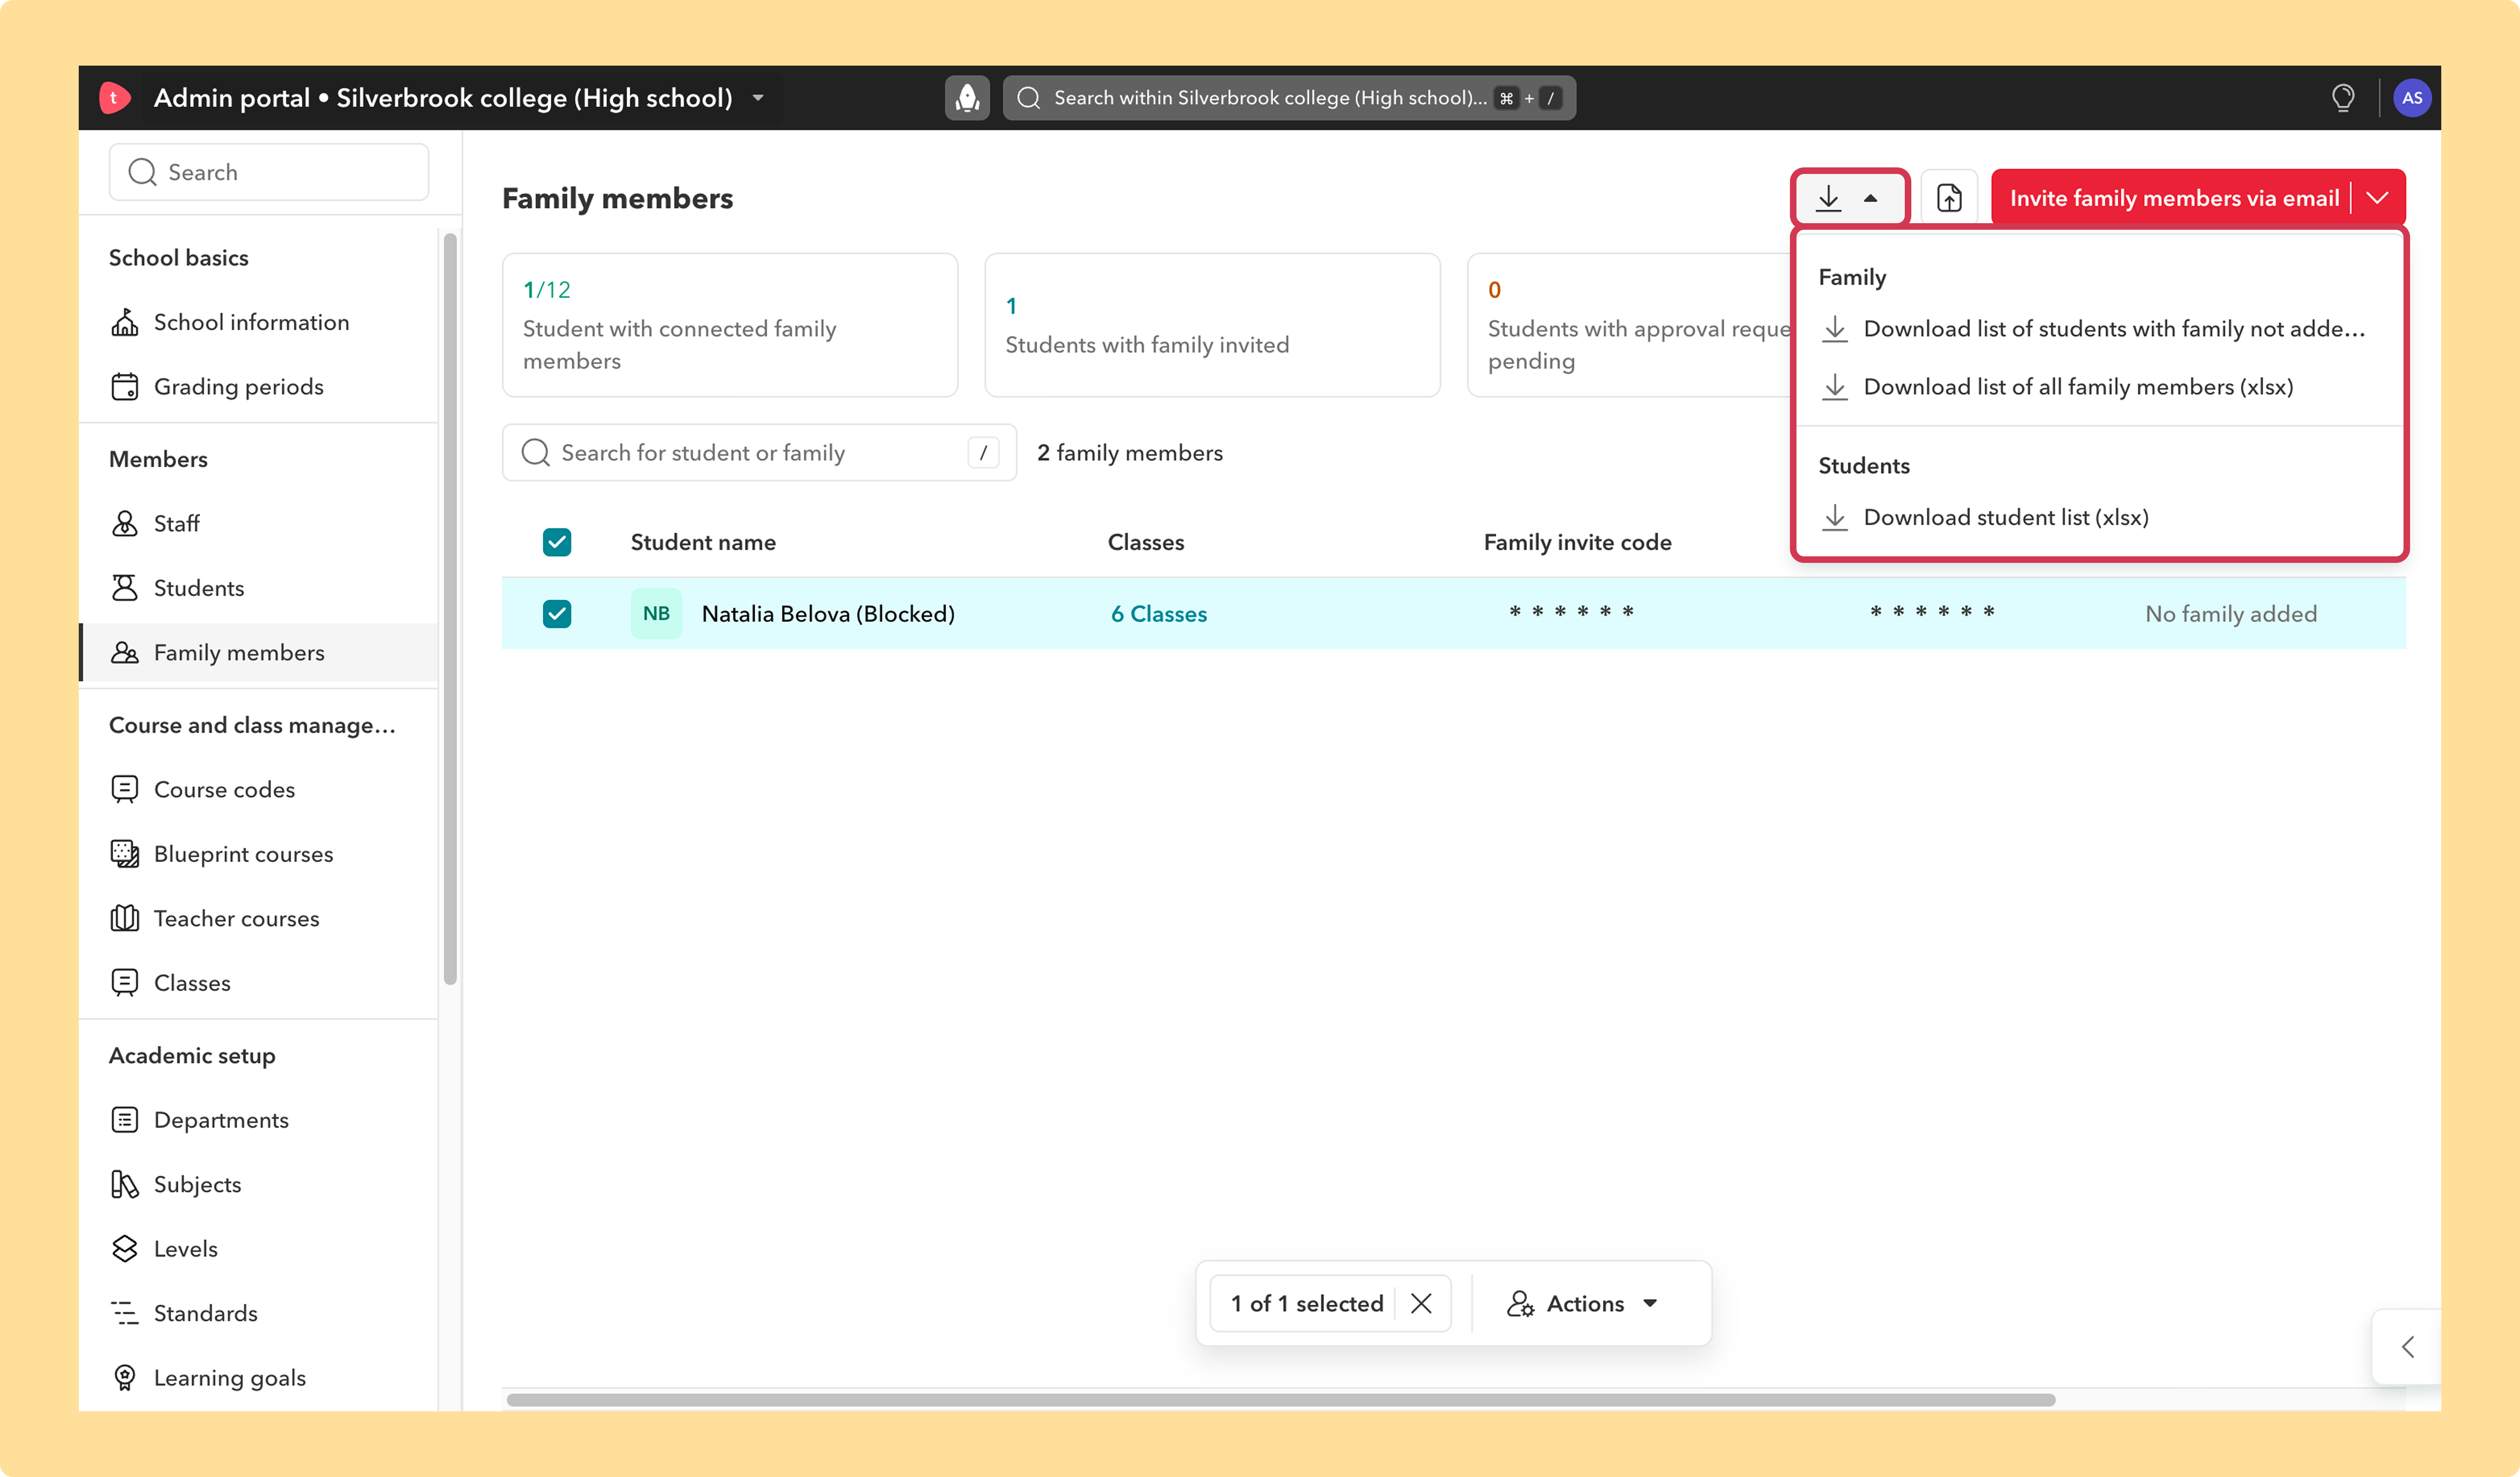Click the Departments icon

click(x=125, y=1120)
